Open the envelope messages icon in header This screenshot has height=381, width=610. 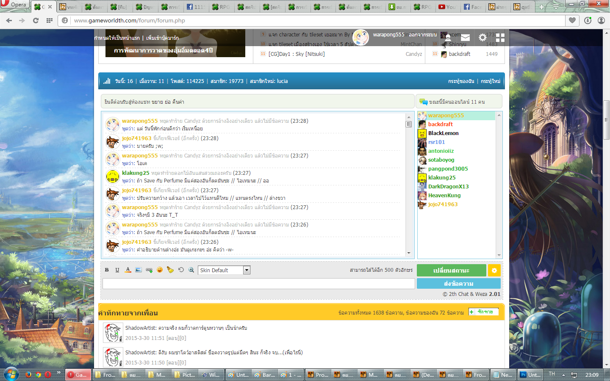tap(465, 38)
